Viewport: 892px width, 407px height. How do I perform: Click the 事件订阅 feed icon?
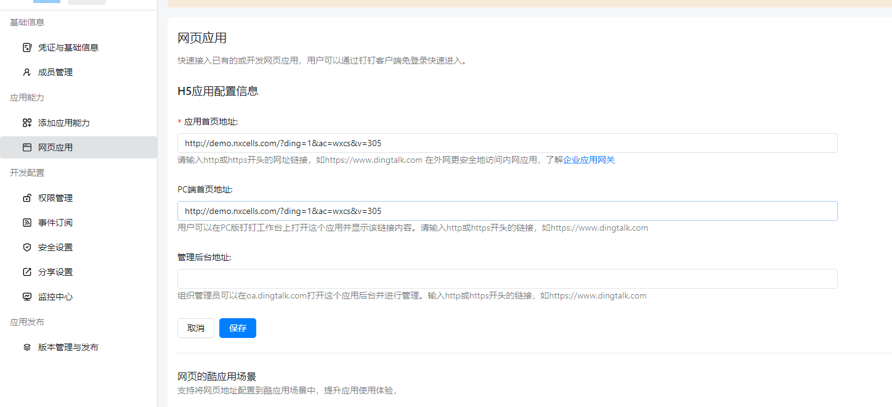[26, 223]
